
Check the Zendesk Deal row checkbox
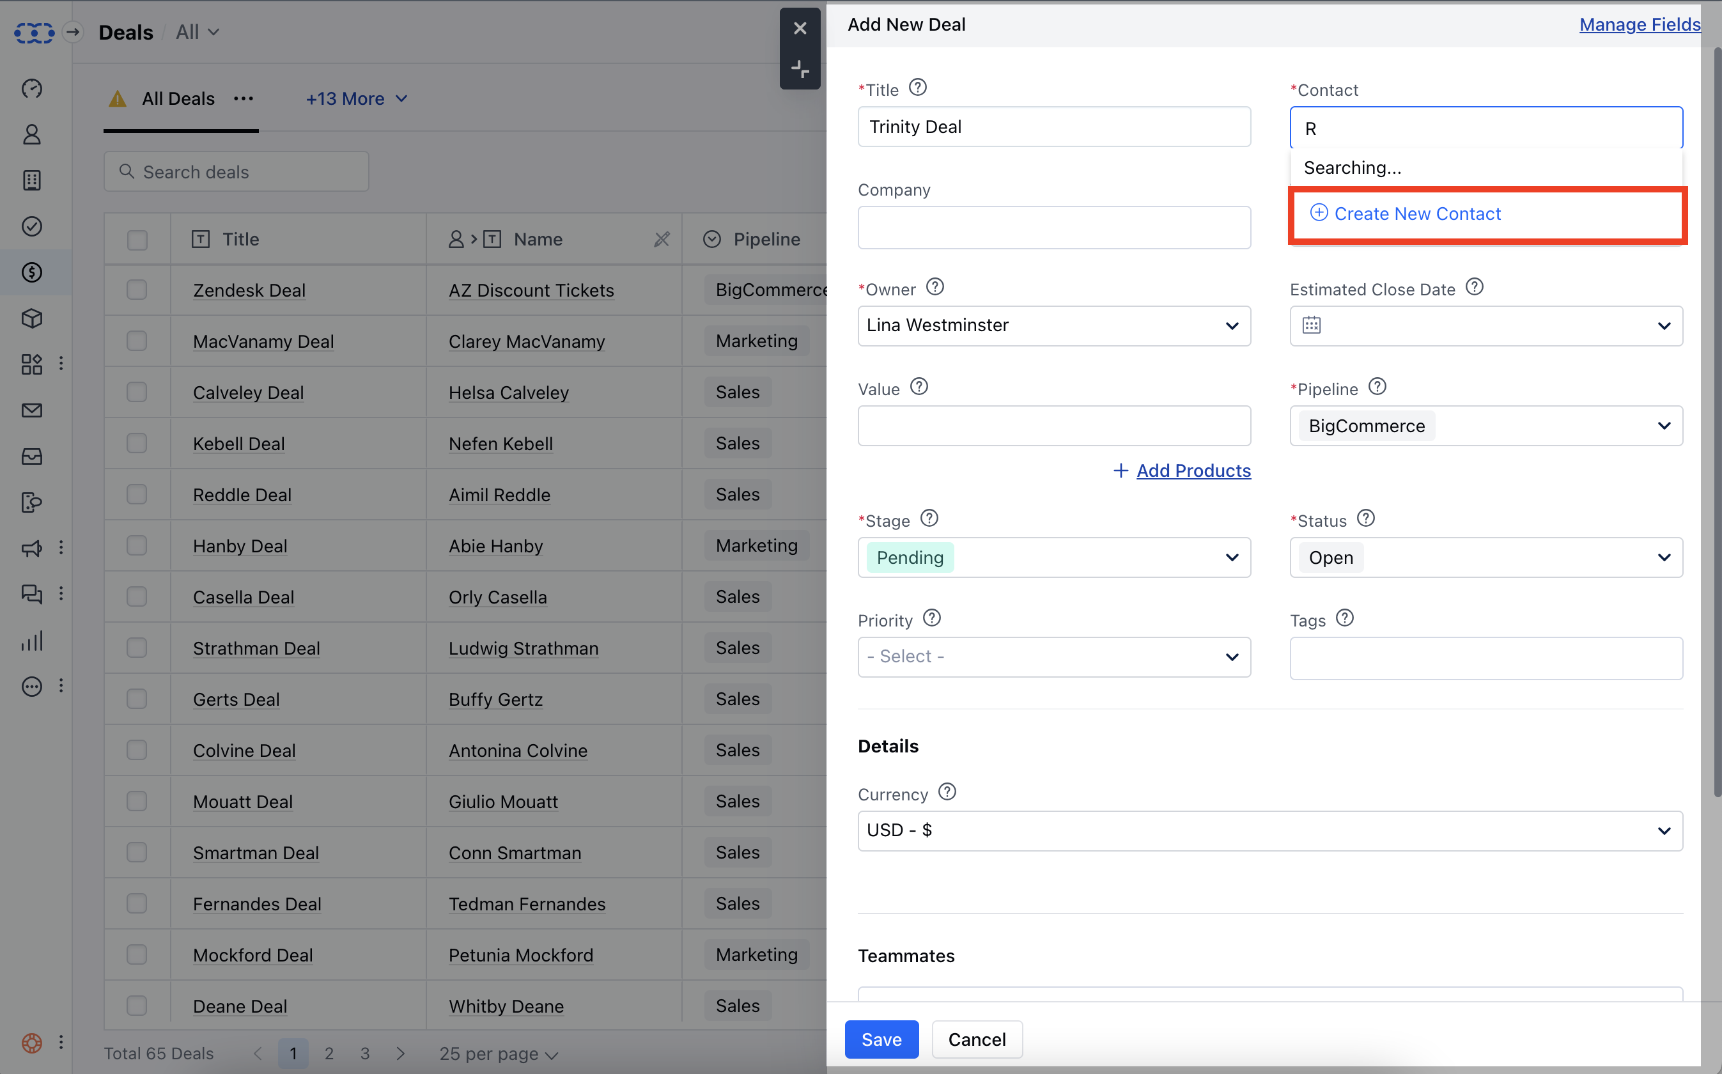[137, 290]
